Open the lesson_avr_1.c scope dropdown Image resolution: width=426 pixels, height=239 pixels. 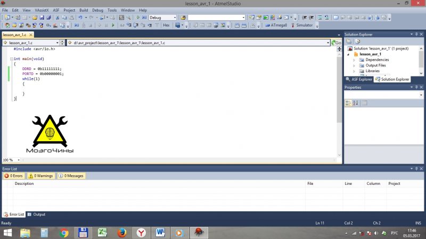(x=57, y=43)
